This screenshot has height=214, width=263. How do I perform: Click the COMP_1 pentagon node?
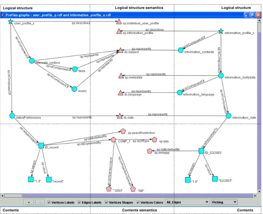pyautogui.click(x=113, y=139)
